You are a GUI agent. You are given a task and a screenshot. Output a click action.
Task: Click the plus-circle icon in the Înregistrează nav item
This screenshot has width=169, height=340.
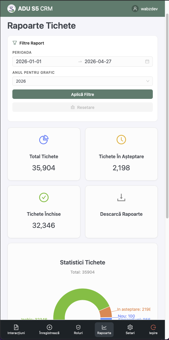[x=49, y=327]
